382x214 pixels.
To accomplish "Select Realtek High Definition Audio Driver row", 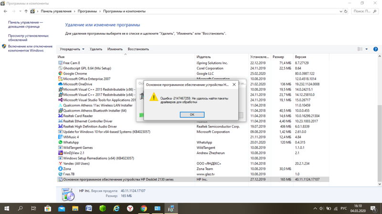I will tap(193, 126).
